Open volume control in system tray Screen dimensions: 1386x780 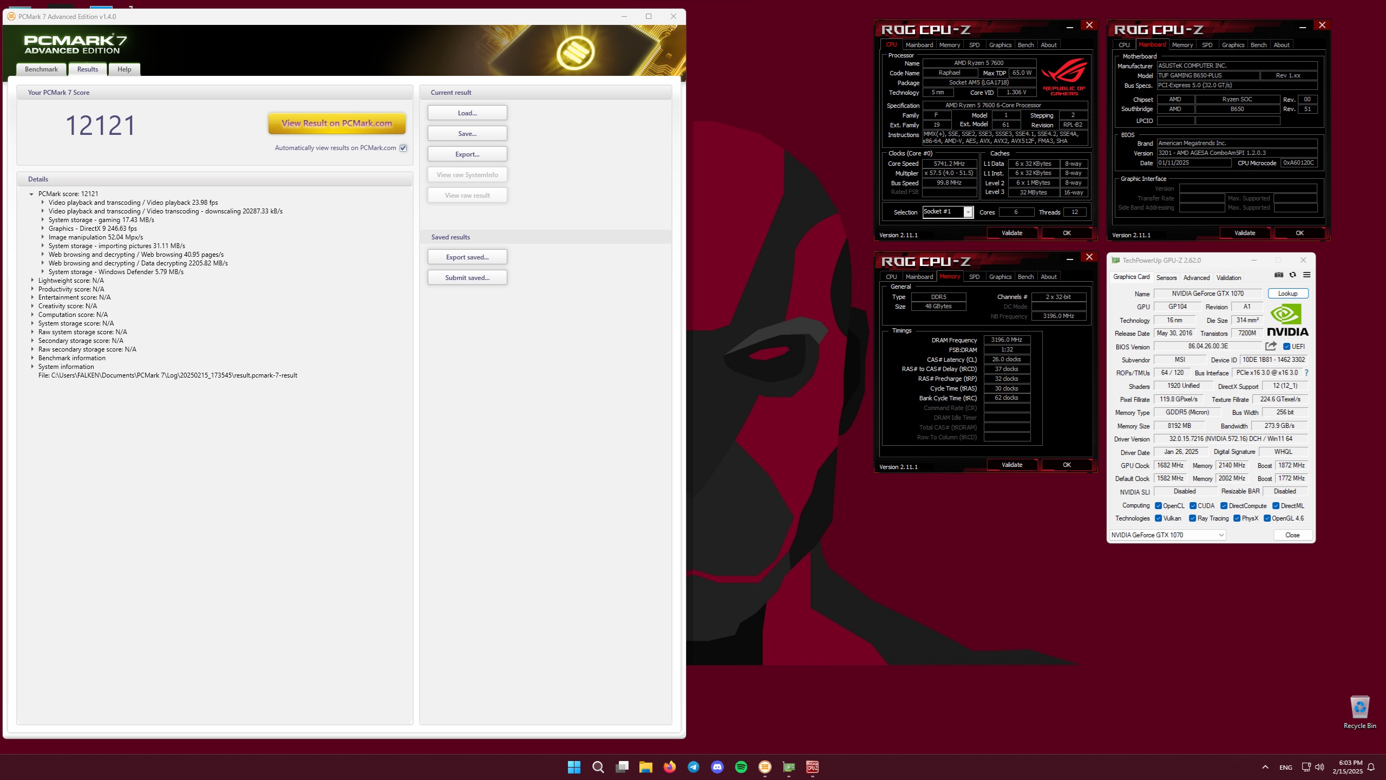(x=1319, y=767)
